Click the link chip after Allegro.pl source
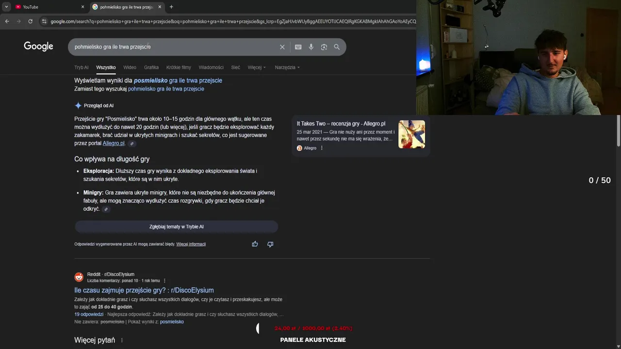The image size is (621, 349). tap(131, 143)
